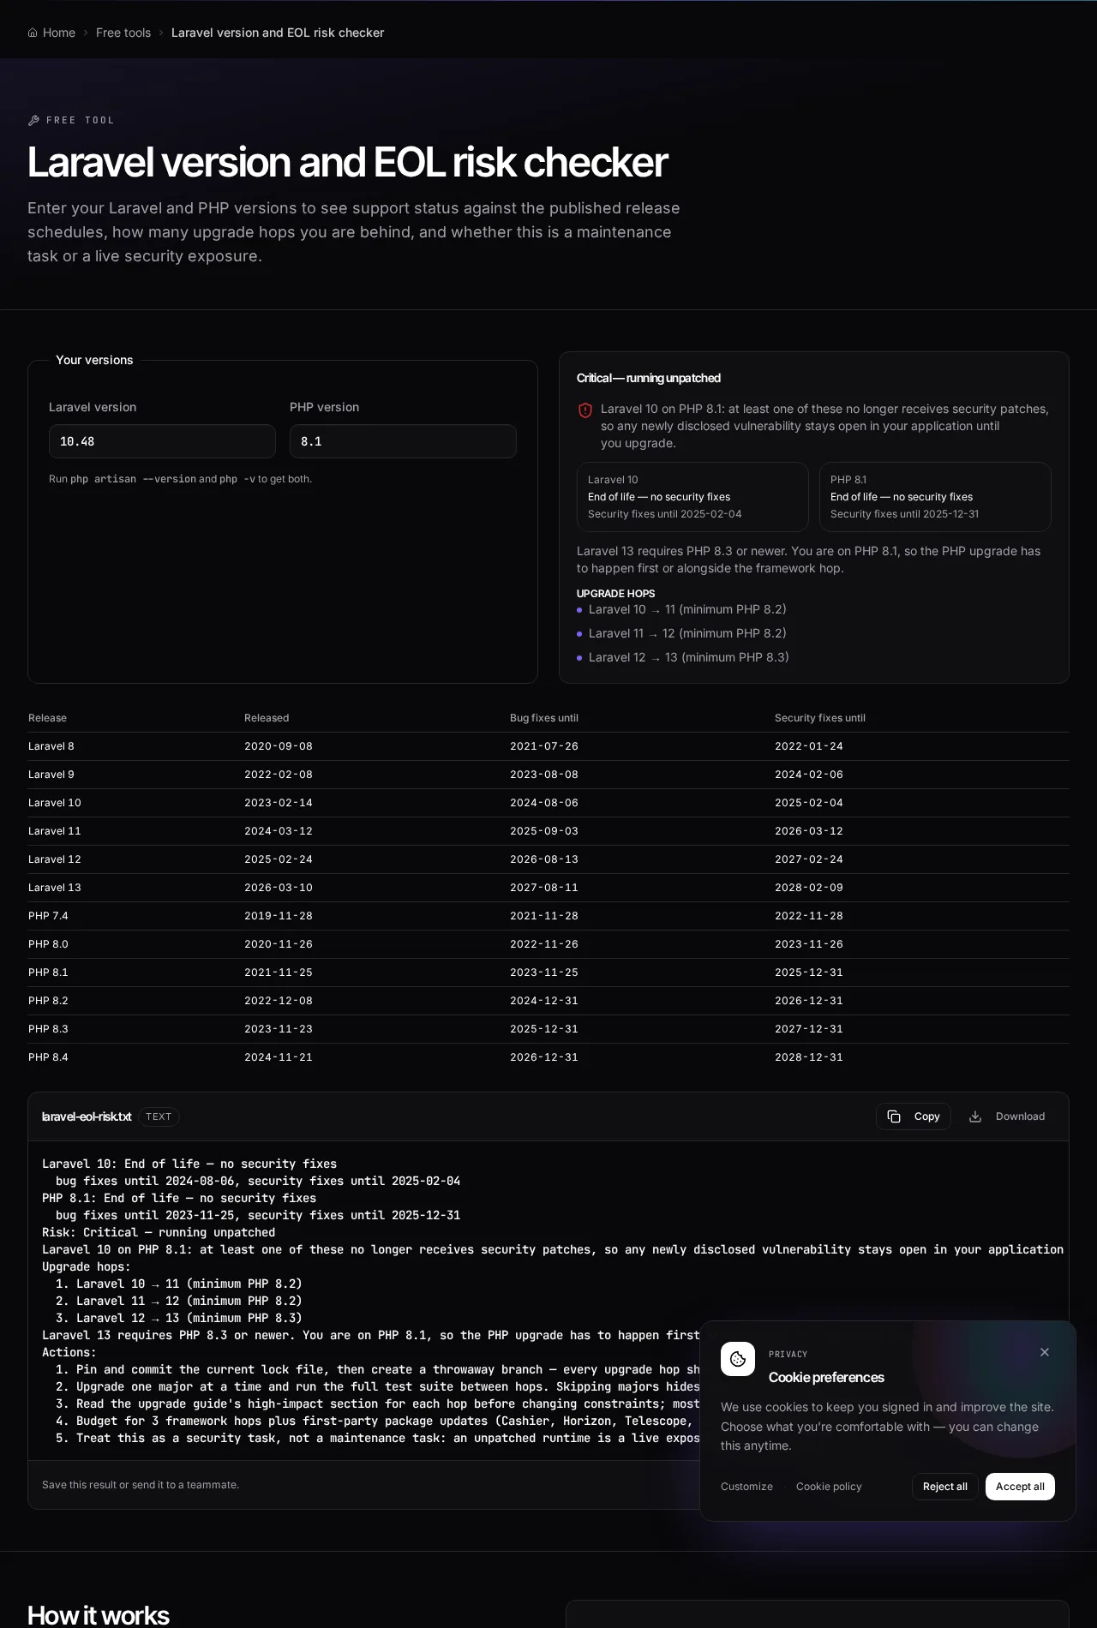Image resolution: width=1097 pixels, height=1628 pixels.
Task: Click the Risk: Critical line in the output
Action: pyautogui.click(x=159, y=1232)
